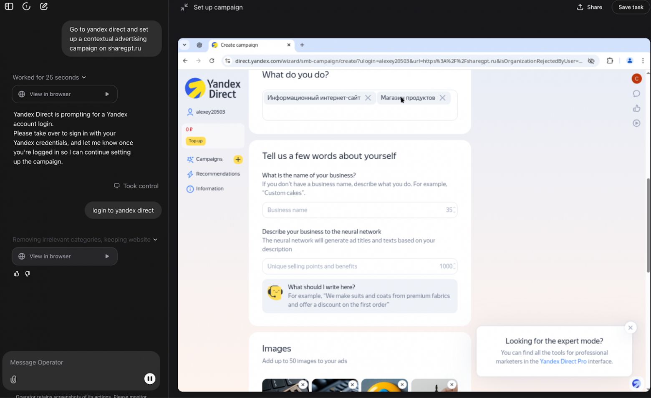This screenshot has width=651, height=398.
Task: Click the browser address bar URL
Action: [x=409, y=61]
